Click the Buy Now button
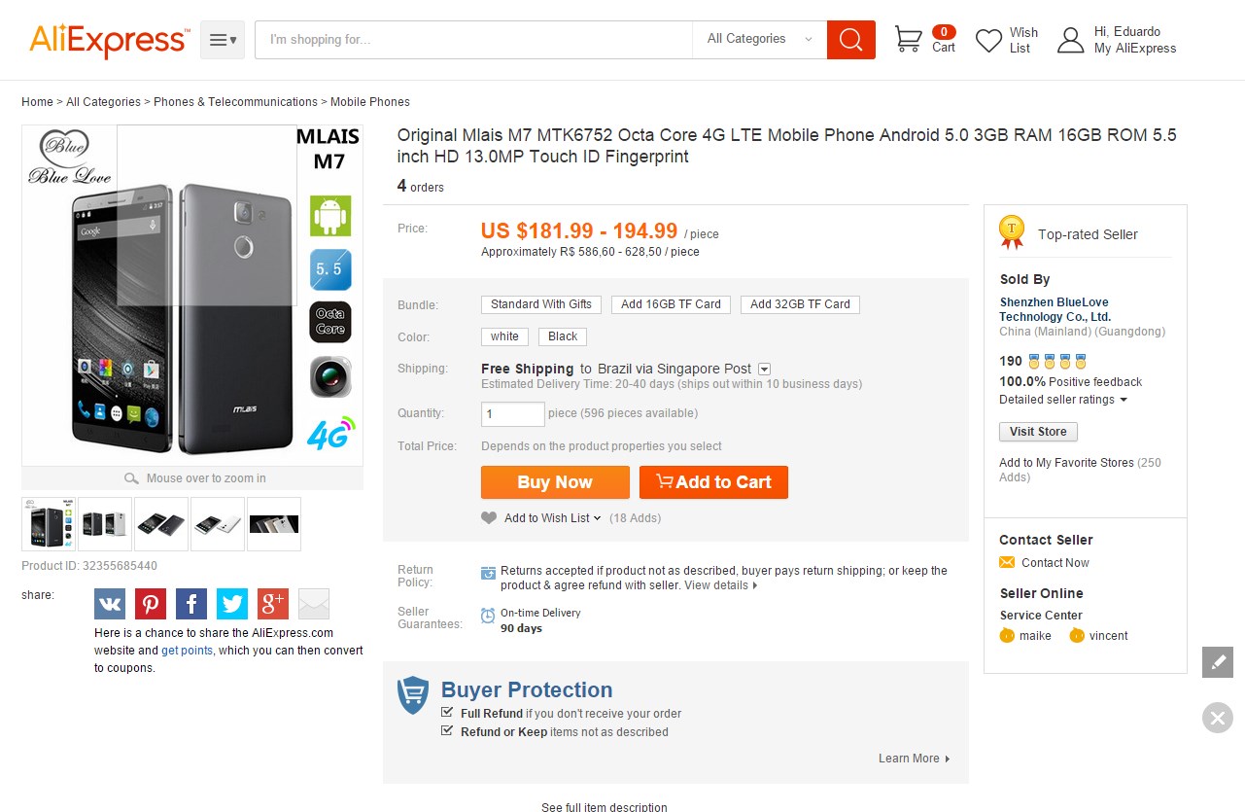Screen dimensions: 1245x812 555,482
